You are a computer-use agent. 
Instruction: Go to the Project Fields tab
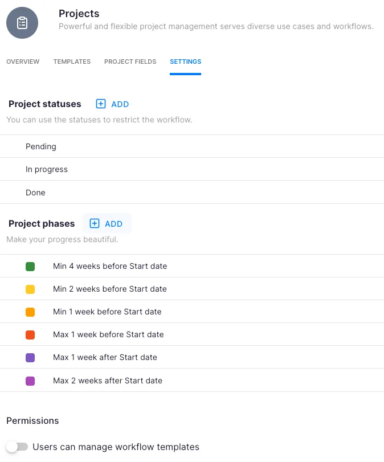point(130,62)
